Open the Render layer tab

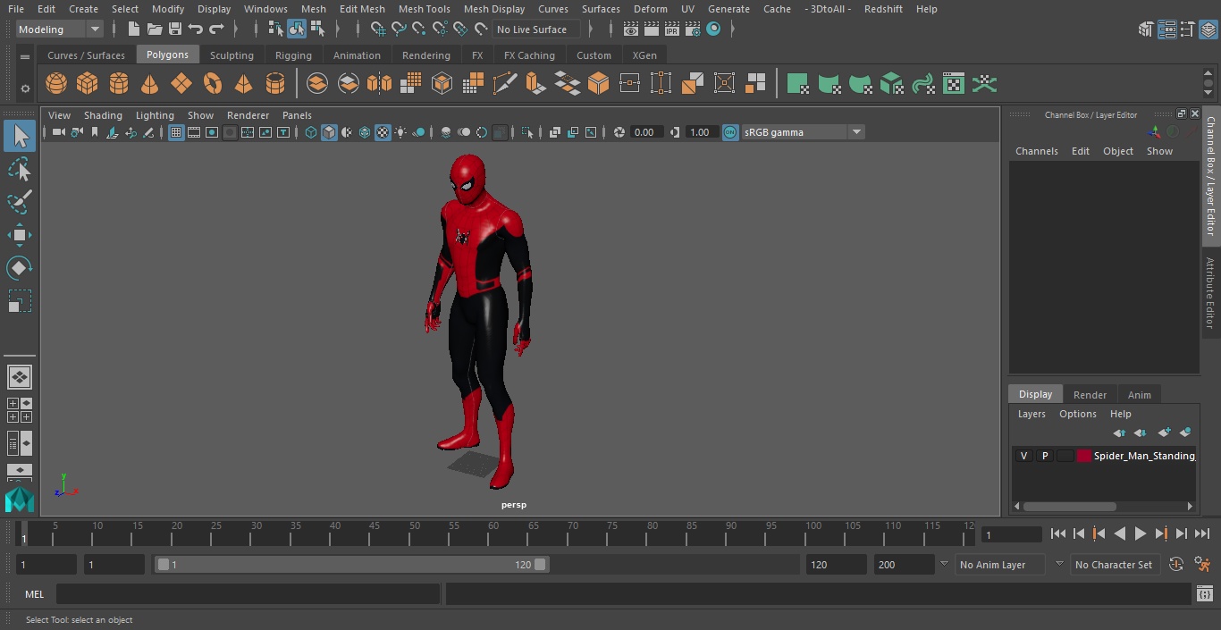1090,395
